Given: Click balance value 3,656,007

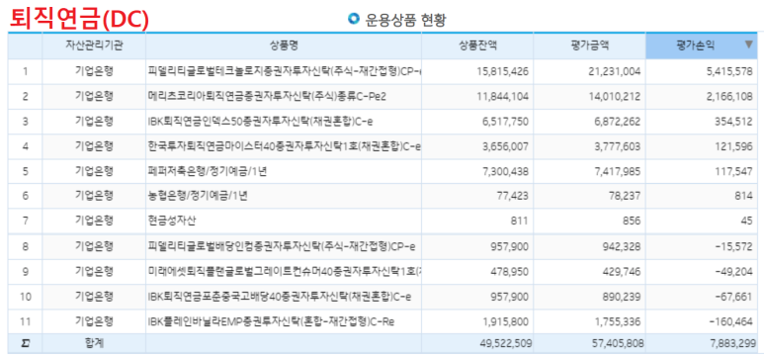Looking at the screenshot, I should tap(504, 146).
